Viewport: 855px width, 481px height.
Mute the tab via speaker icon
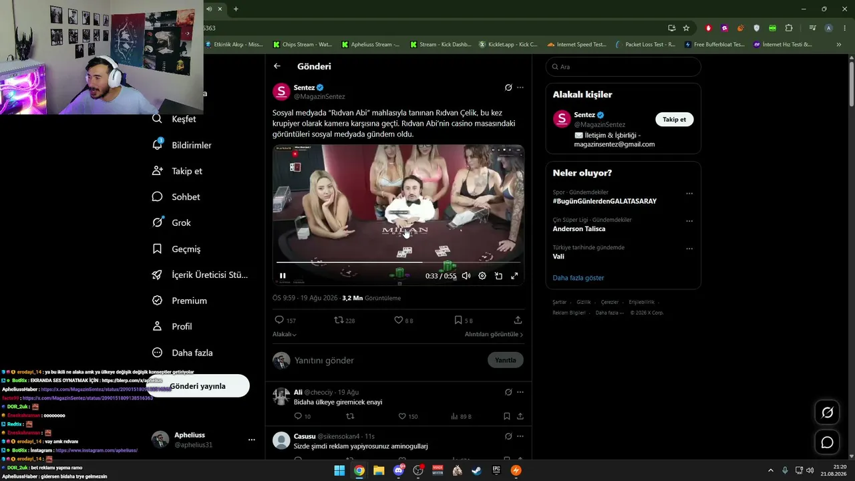point(208,9)
